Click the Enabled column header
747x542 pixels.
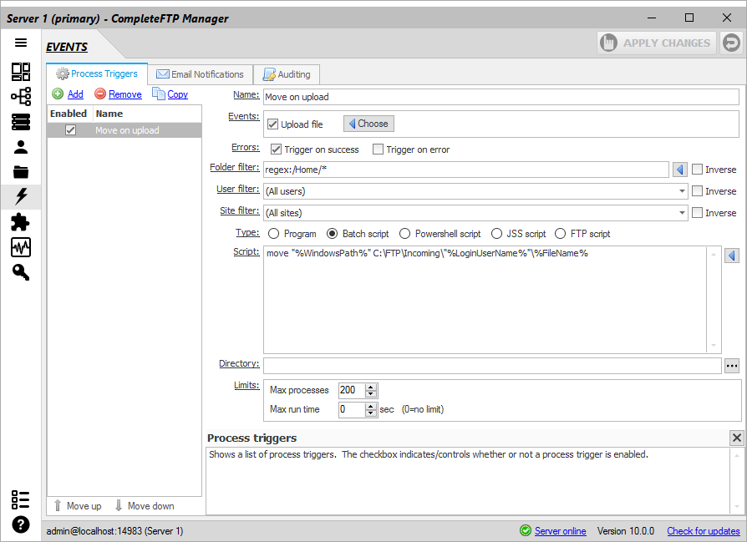pos(69,114)
